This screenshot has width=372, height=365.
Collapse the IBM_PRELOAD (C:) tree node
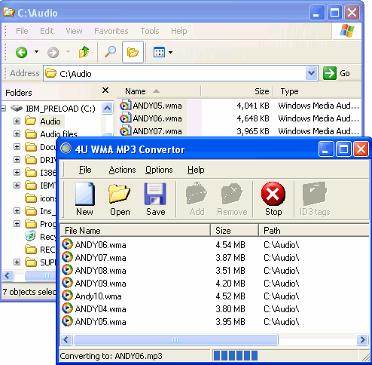[x=3, y=109]
